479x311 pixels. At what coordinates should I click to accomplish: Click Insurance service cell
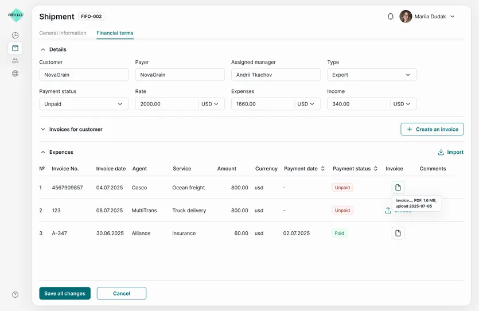point(184,233)
